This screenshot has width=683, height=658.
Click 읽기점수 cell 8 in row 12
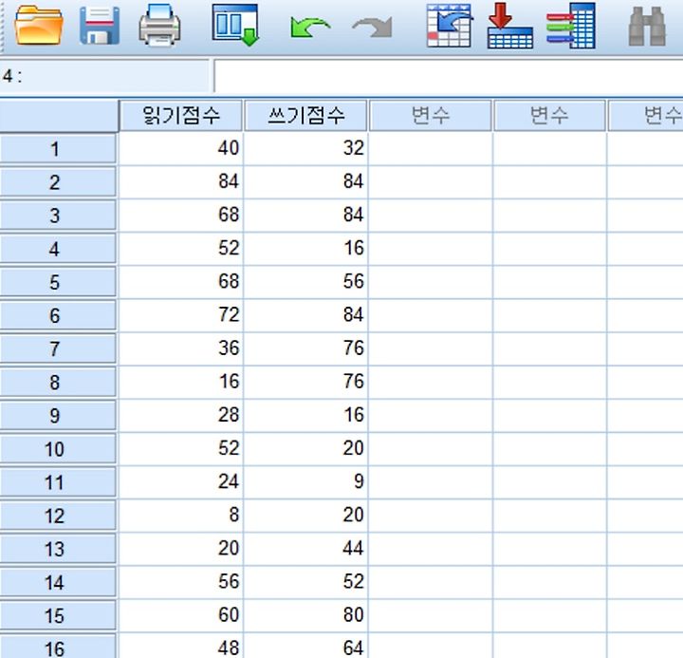[181, 516]
